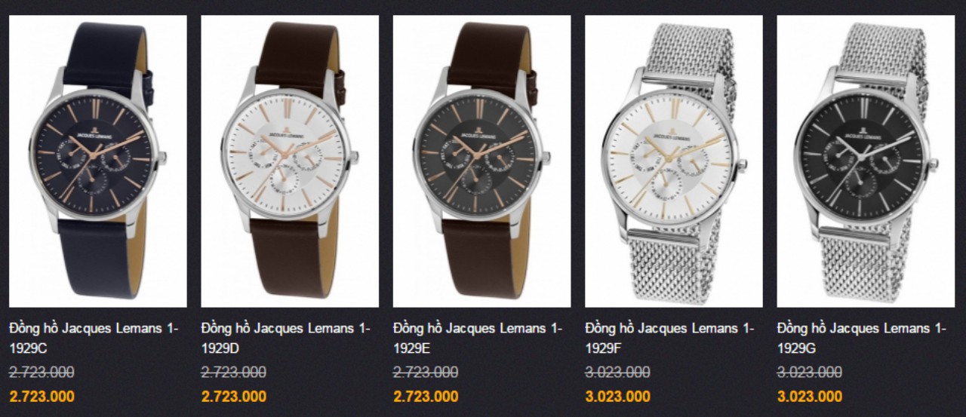Viewport: 966px width, 417px height.
Task: Click the orange 2.723.000 price of 1-1929E
Action: [x=426, y=397]
